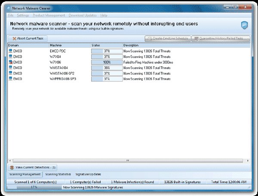This screenshot has height=196, width=258.
Task: Click the computer icon for W7-X64 row
Action: point(10,56)
